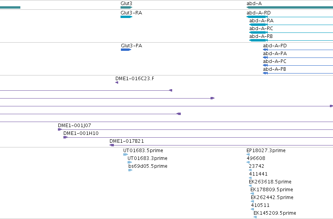Click the abd-A-PD label
Viewport: 333px width, 219px height.
click(x=275, y=46)
